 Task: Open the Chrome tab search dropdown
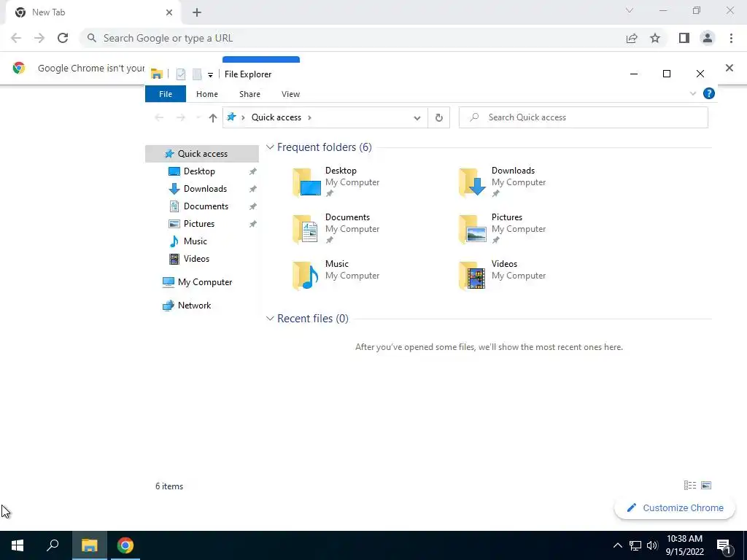(630, 10)
